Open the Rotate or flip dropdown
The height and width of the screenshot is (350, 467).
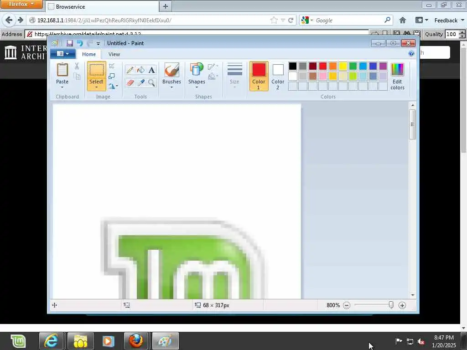click(x=113, y=86)
